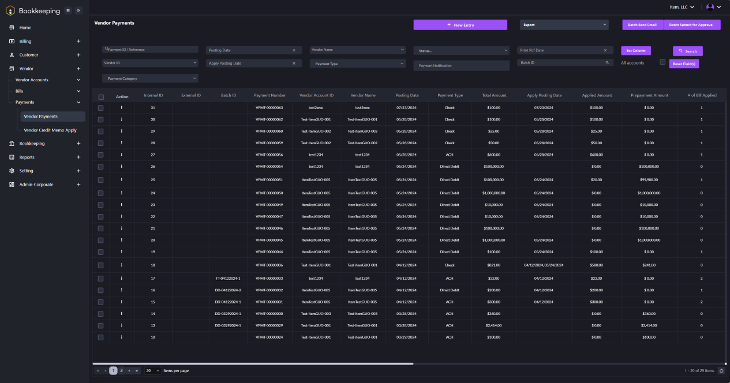
Task: Click the grid menu icon beside Bookkeeping logo
Action: 68,10
